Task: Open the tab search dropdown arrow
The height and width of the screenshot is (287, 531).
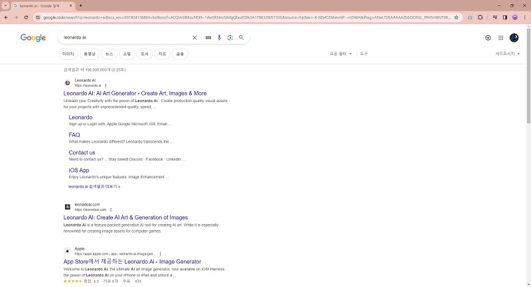Action: (x=5, y=5)
